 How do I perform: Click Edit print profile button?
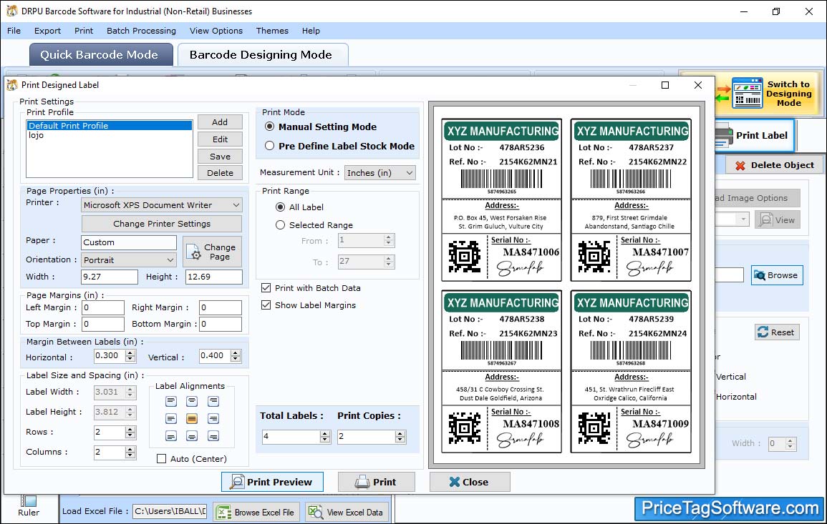pyautogui.click(x=220, y=139)
